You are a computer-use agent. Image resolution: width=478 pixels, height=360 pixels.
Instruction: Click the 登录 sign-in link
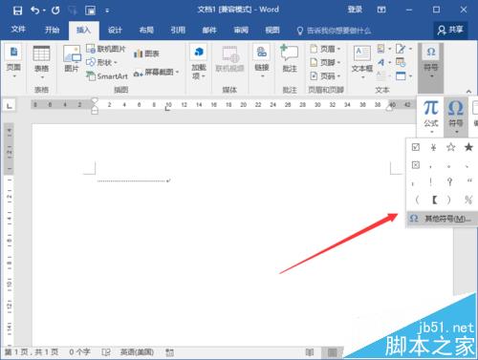355,10
